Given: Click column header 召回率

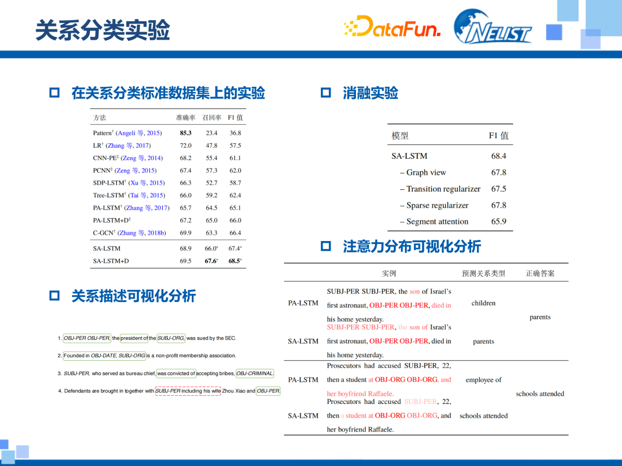Looking at the screenshot, I should coord(211,118).
